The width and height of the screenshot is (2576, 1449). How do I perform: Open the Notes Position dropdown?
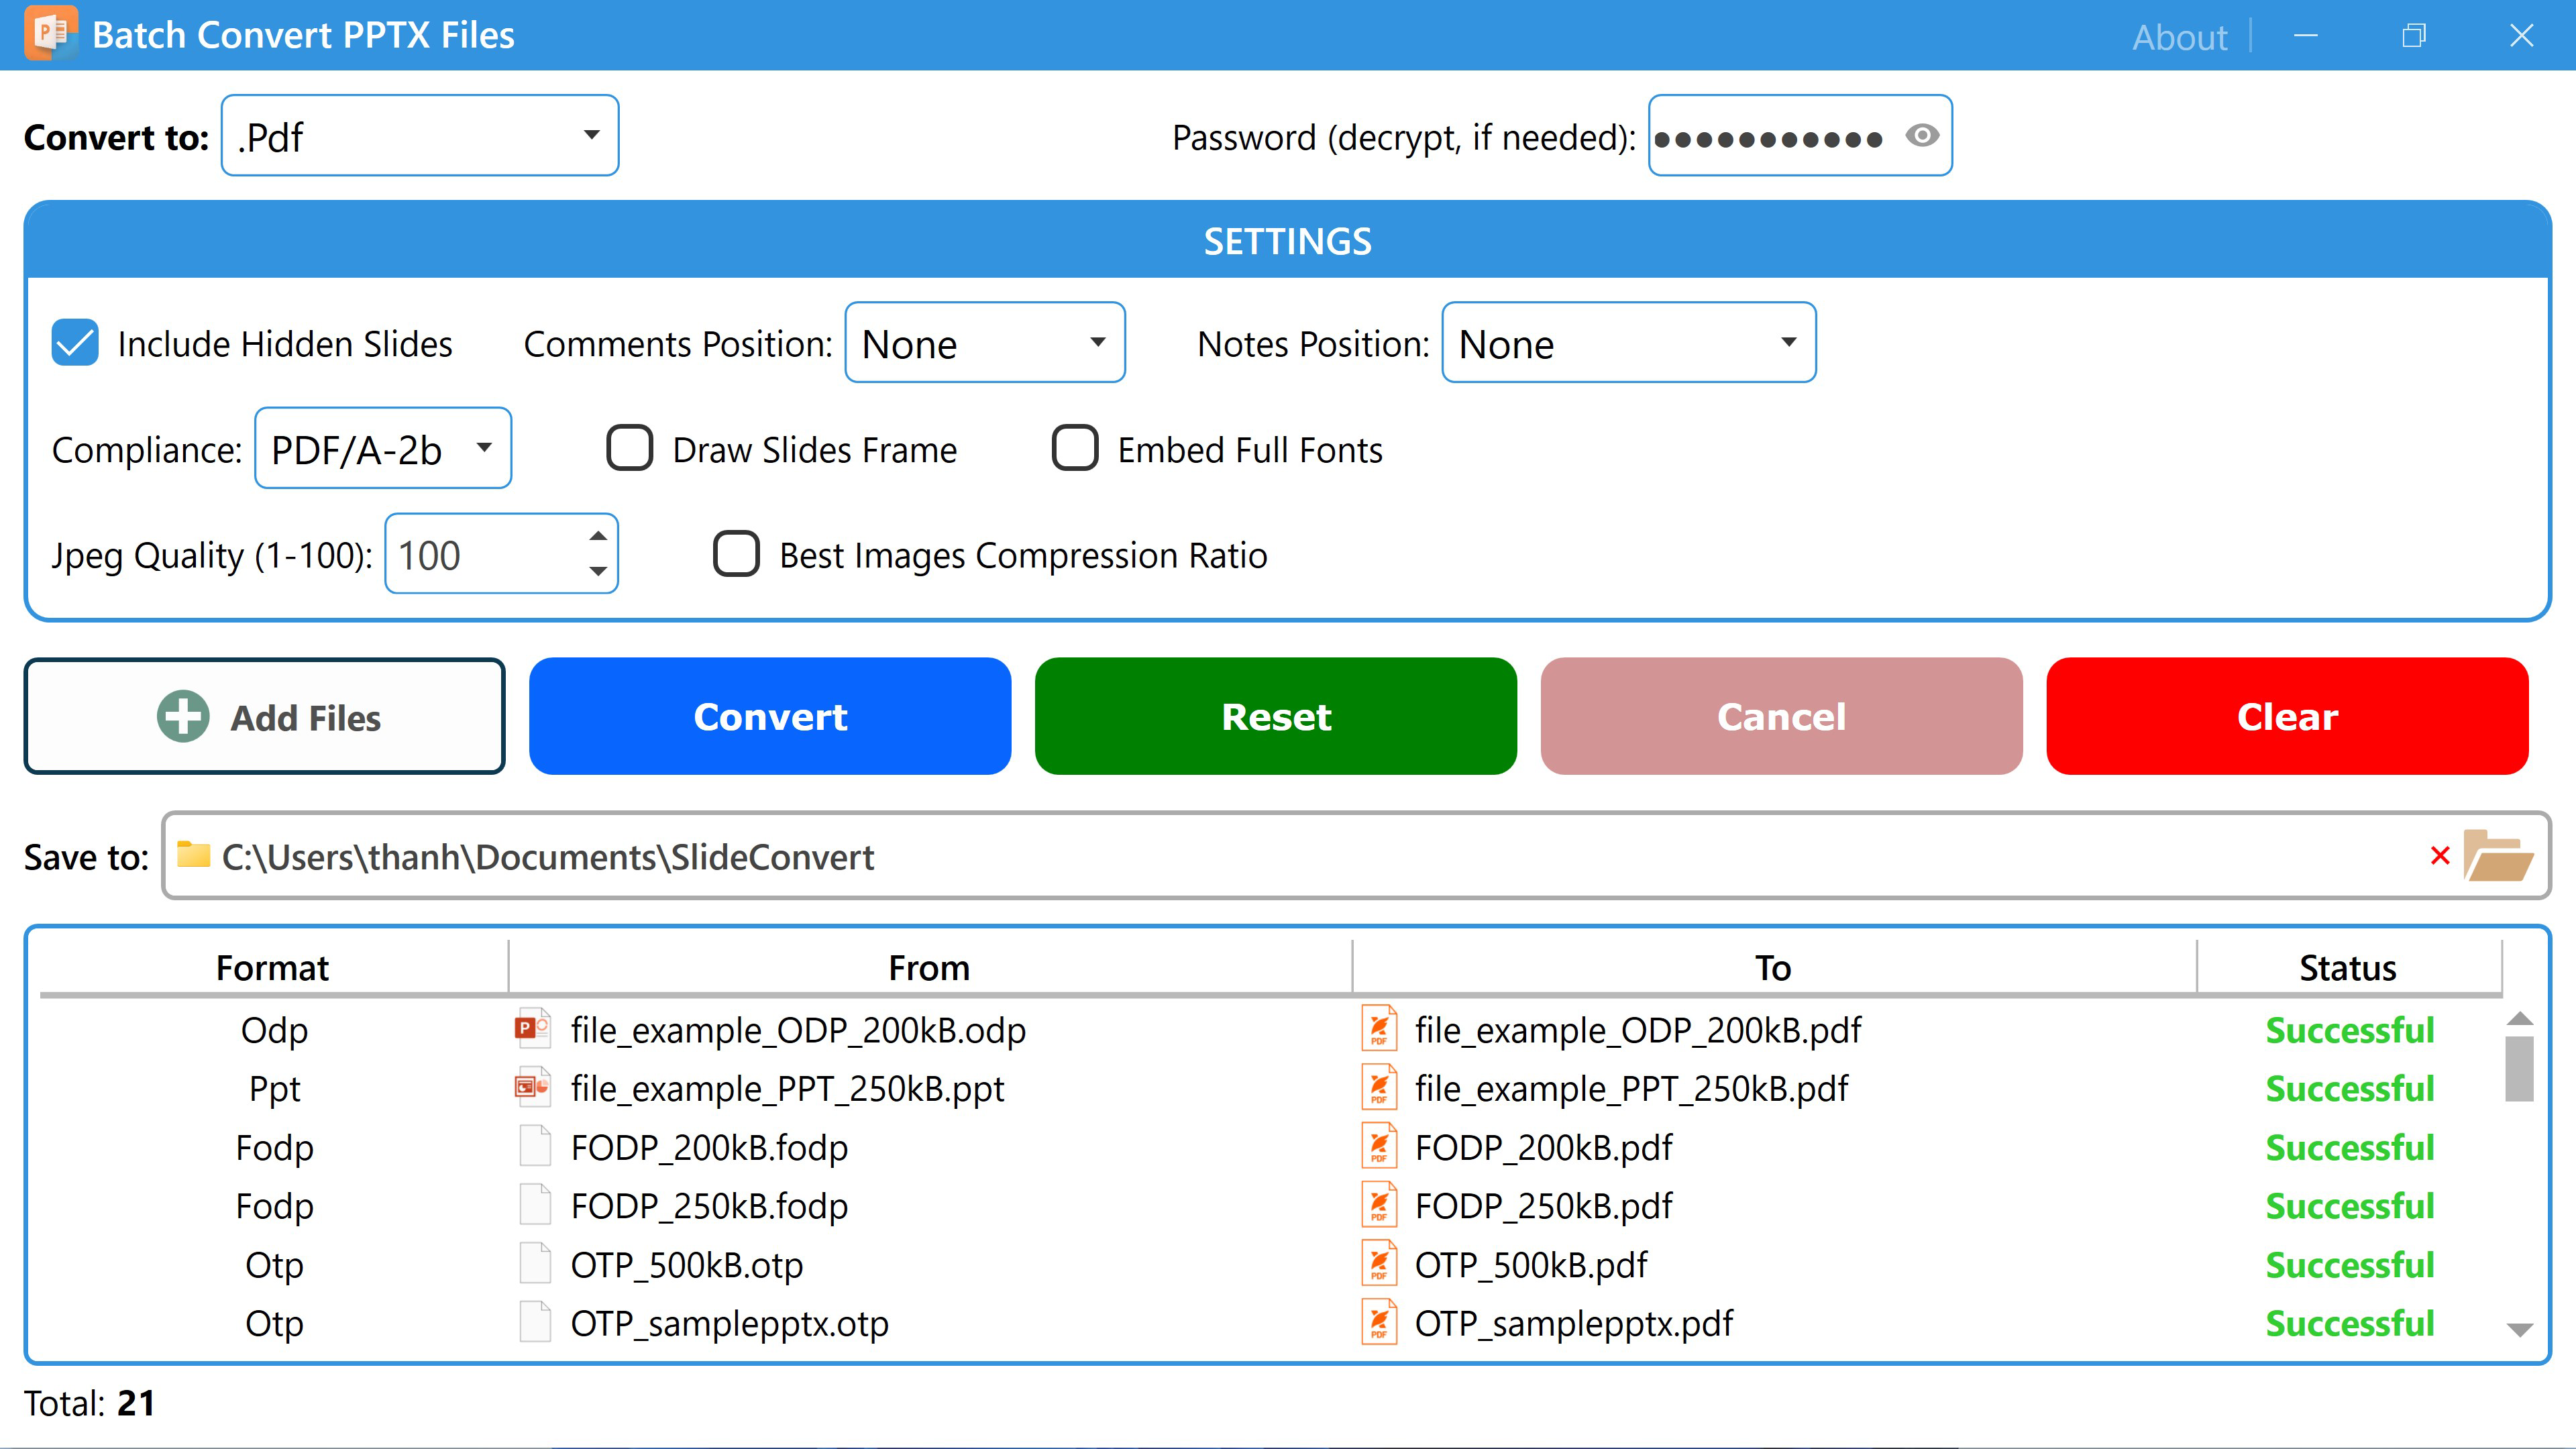[x=1629, y=342]
